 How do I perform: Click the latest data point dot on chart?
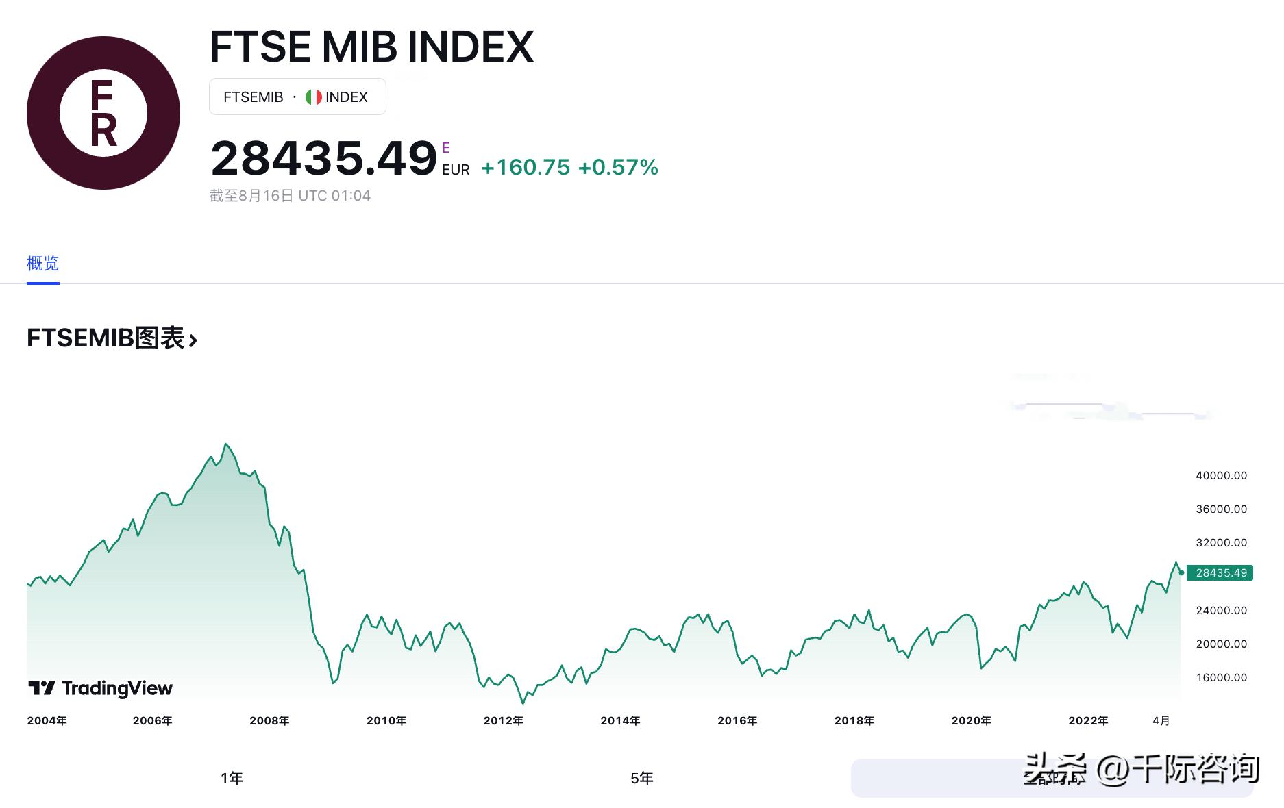click(1181, 572)
